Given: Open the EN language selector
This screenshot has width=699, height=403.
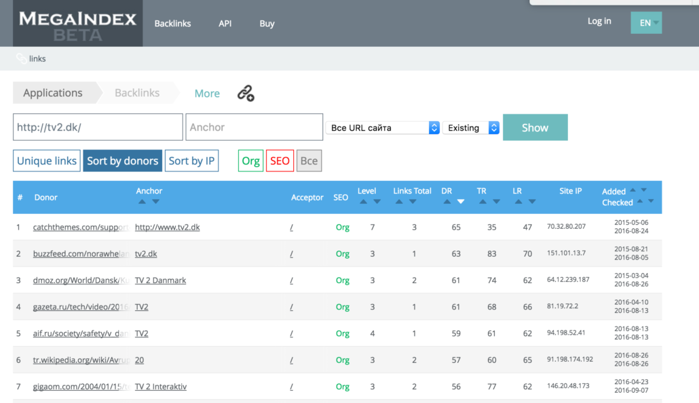Looking at the screenshot, I should [x=646, y=22].
